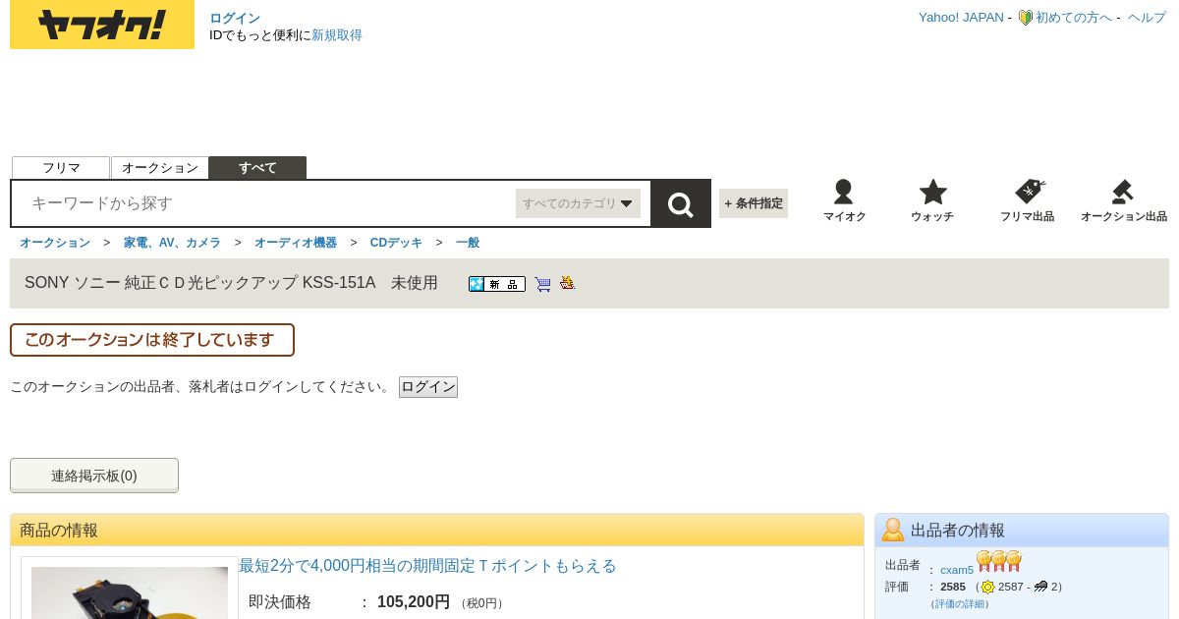1179x619 pixels.
Task: Click the orange store icon beside the cart
Action: tap(567, 283)
